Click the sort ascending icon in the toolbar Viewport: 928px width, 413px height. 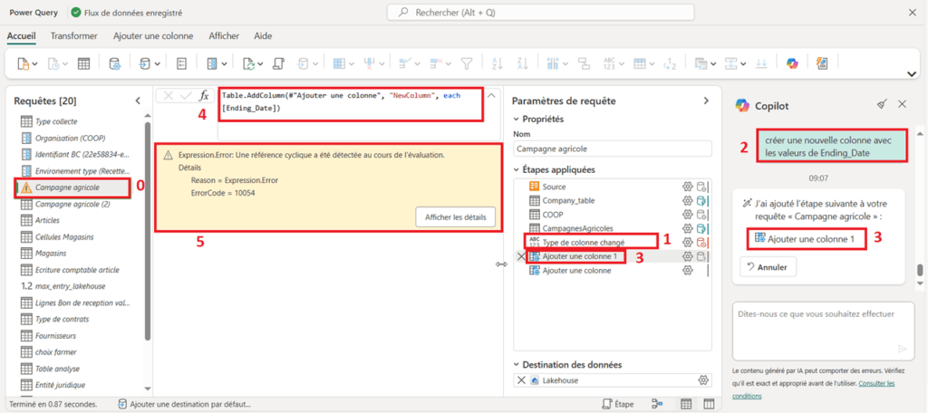(496, 63)
